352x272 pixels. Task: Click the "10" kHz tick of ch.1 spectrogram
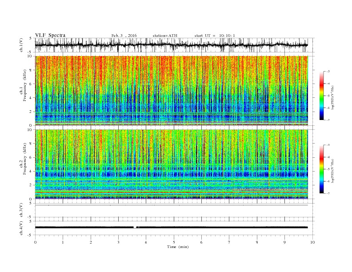(x=30, y=56)
